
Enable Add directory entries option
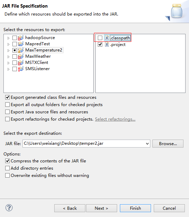7,168
